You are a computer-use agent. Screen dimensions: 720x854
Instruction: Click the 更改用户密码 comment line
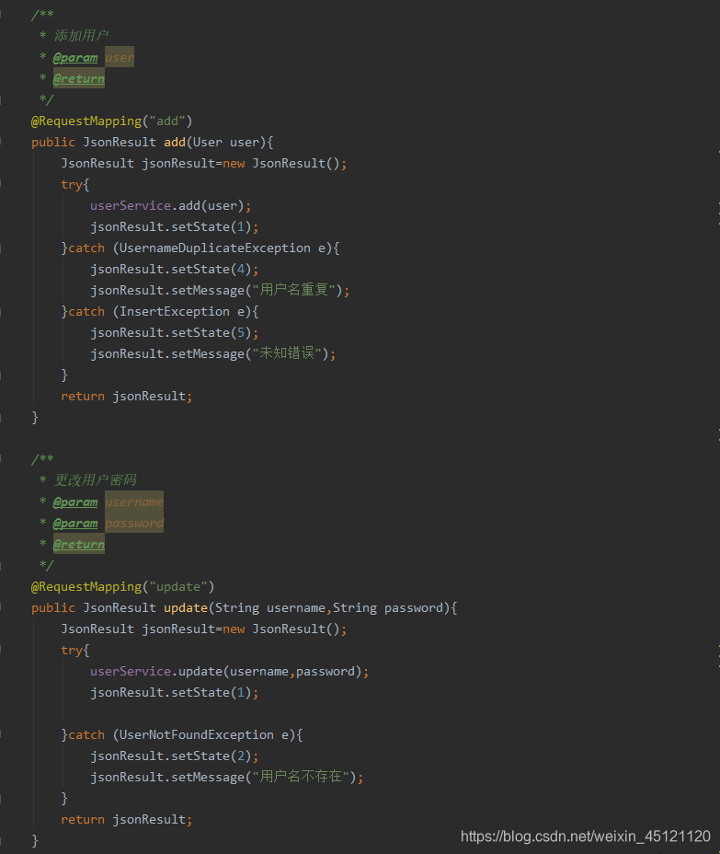88,479
